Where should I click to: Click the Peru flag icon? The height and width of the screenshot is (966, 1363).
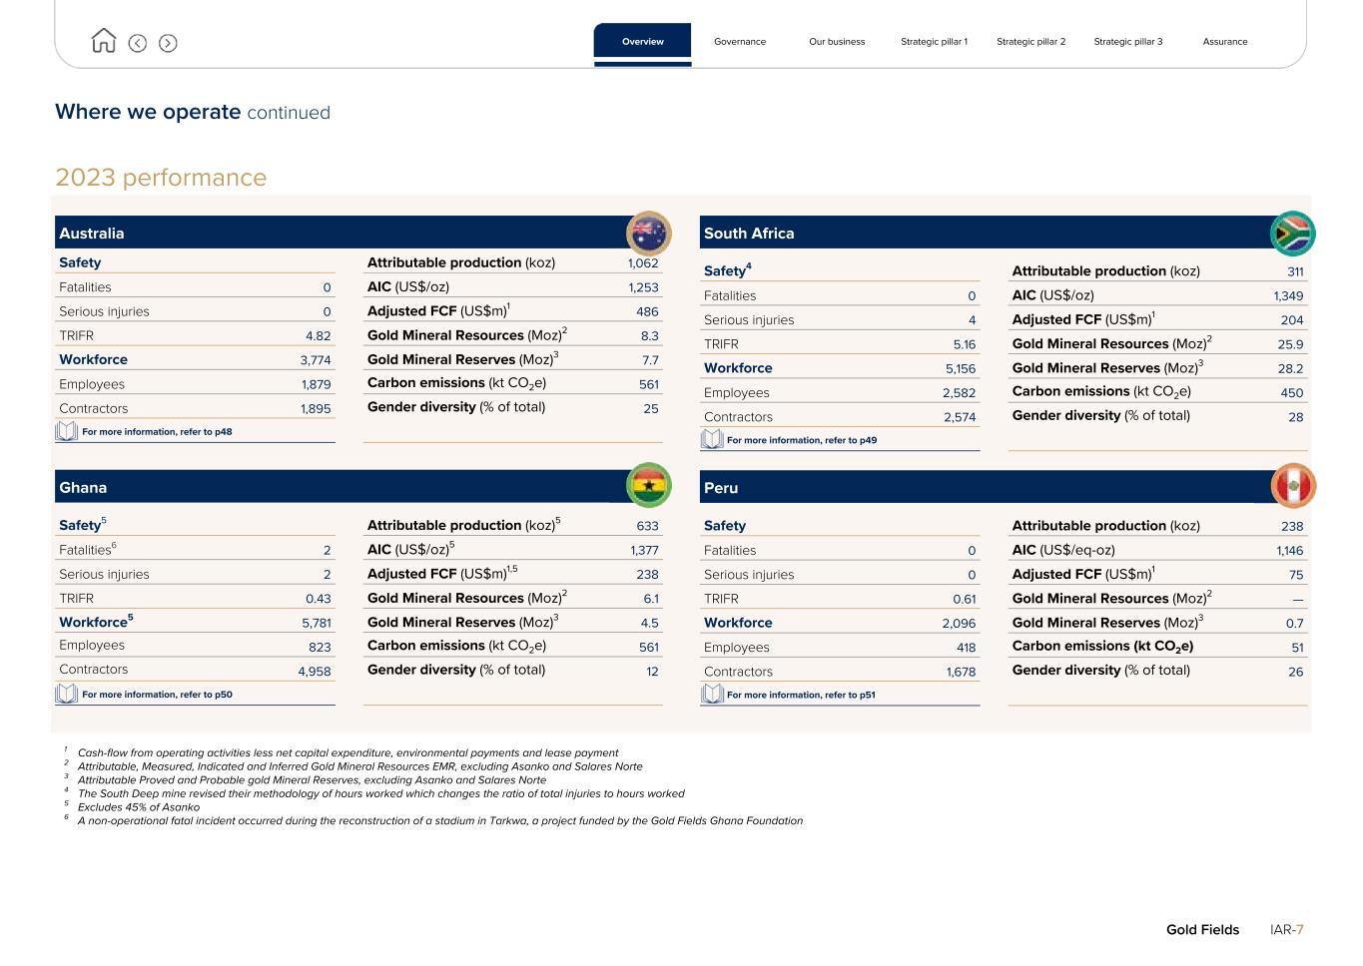(x=1292, y=487)
